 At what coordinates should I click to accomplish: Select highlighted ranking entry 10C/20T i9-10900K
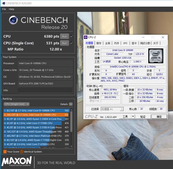[36, 115]
